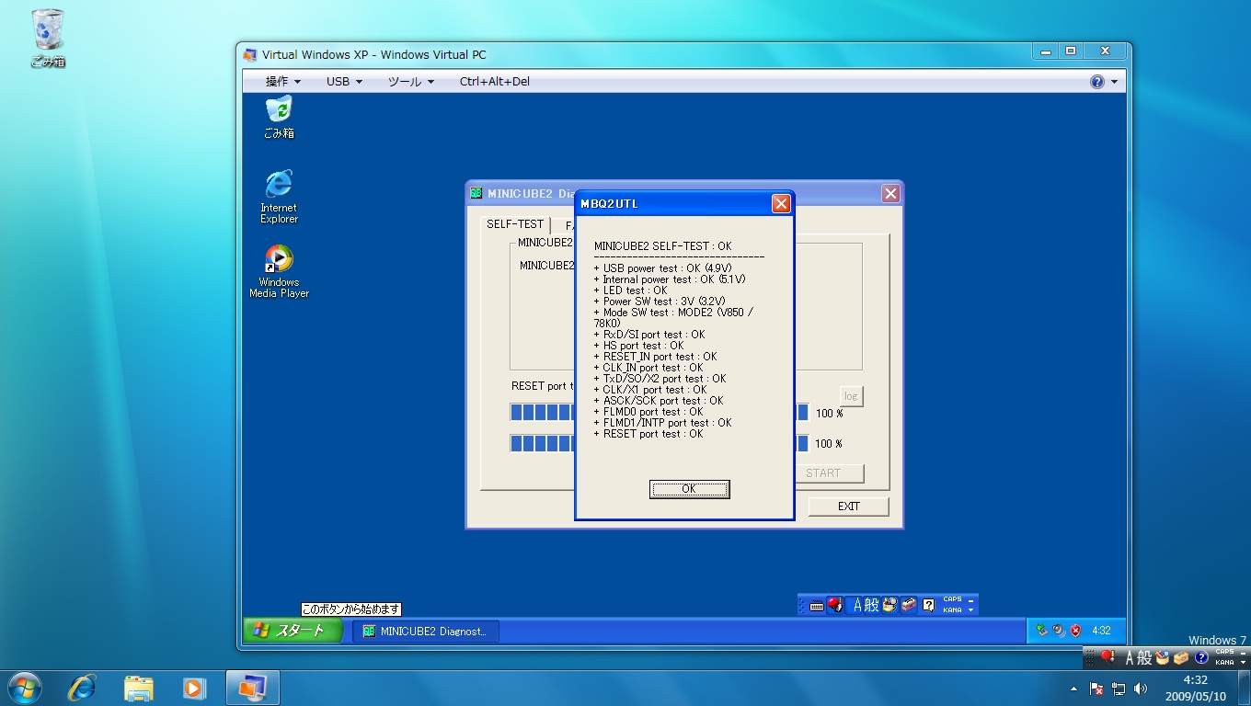The height and width of the screenshot is (706, 1251).
Task: Click blue help icon on Windows 7 language bar
Action: pyautogui.click(x=1201, y=657)
